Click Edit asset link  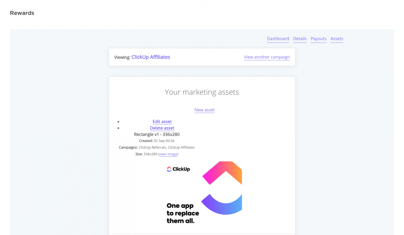[x=162, y=122]
